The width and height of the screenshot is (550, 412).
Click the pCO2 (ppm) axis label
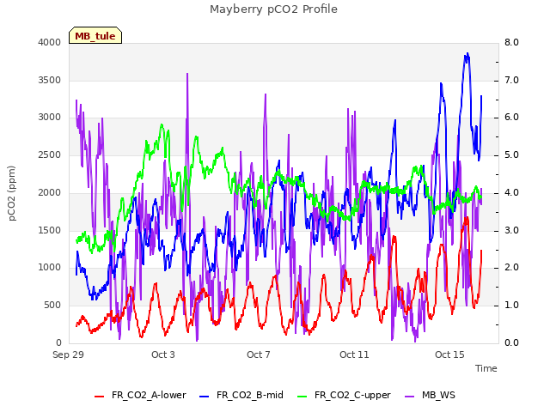12,193
